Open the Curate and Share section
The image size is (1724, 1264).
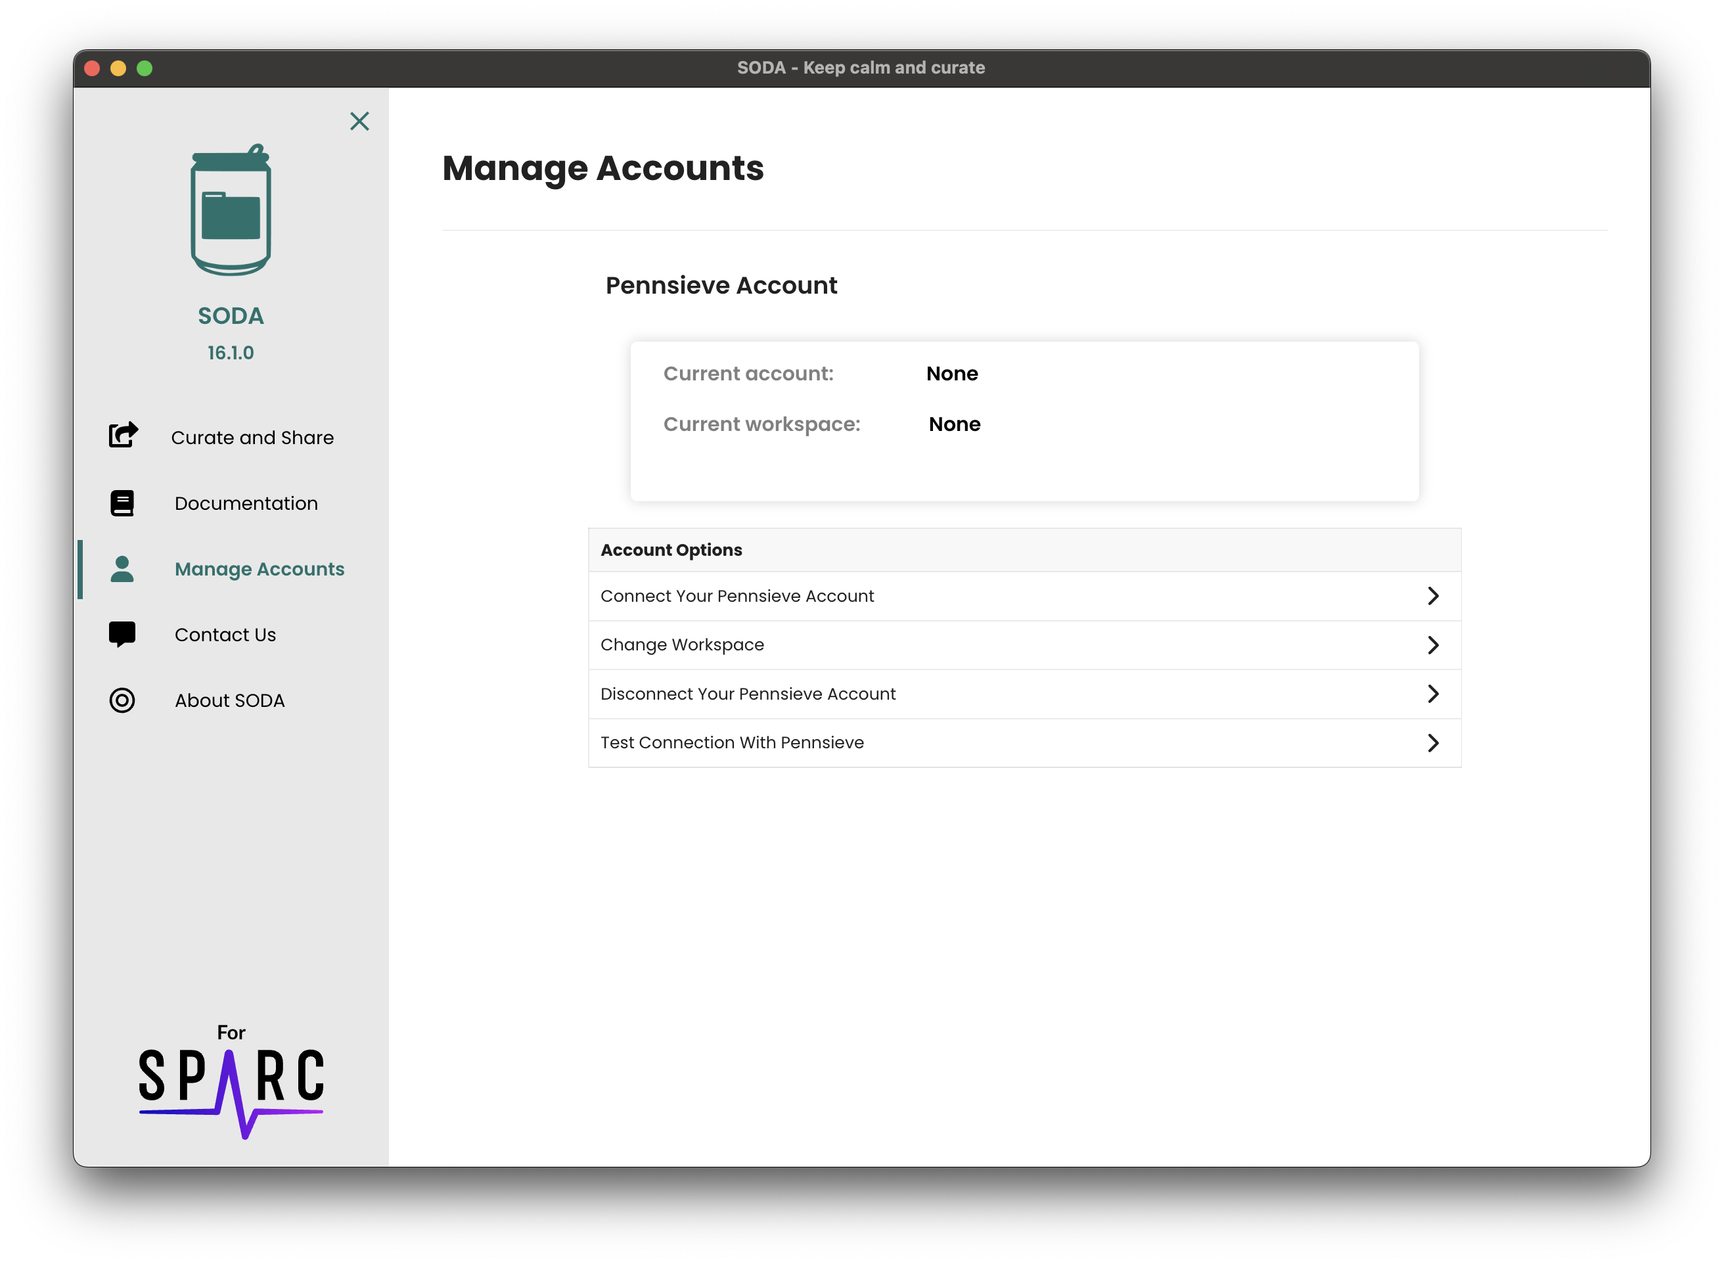coord(252,438)
